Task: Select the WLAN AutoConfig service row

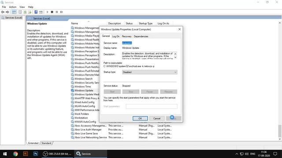Action: tap(85, 106)
